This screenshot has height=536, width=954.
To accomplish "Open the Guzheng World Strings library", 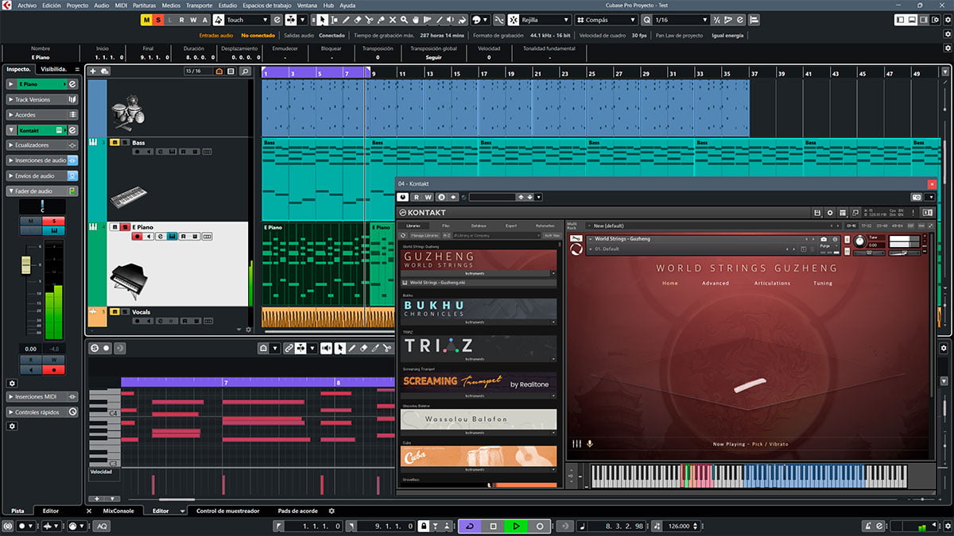I will pyautogui.click(x=479, y=261).
